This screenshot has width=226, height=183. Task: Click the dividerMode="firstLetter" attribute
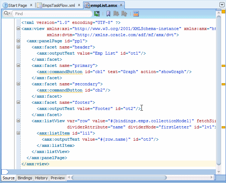(160, 127)
